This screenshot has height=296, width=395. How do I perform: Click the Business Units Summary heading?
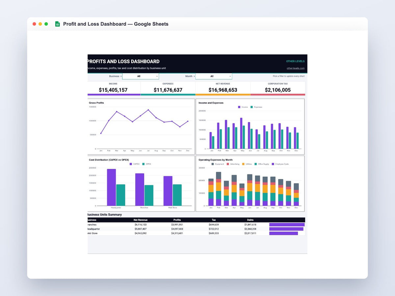(x=104, y=215)
